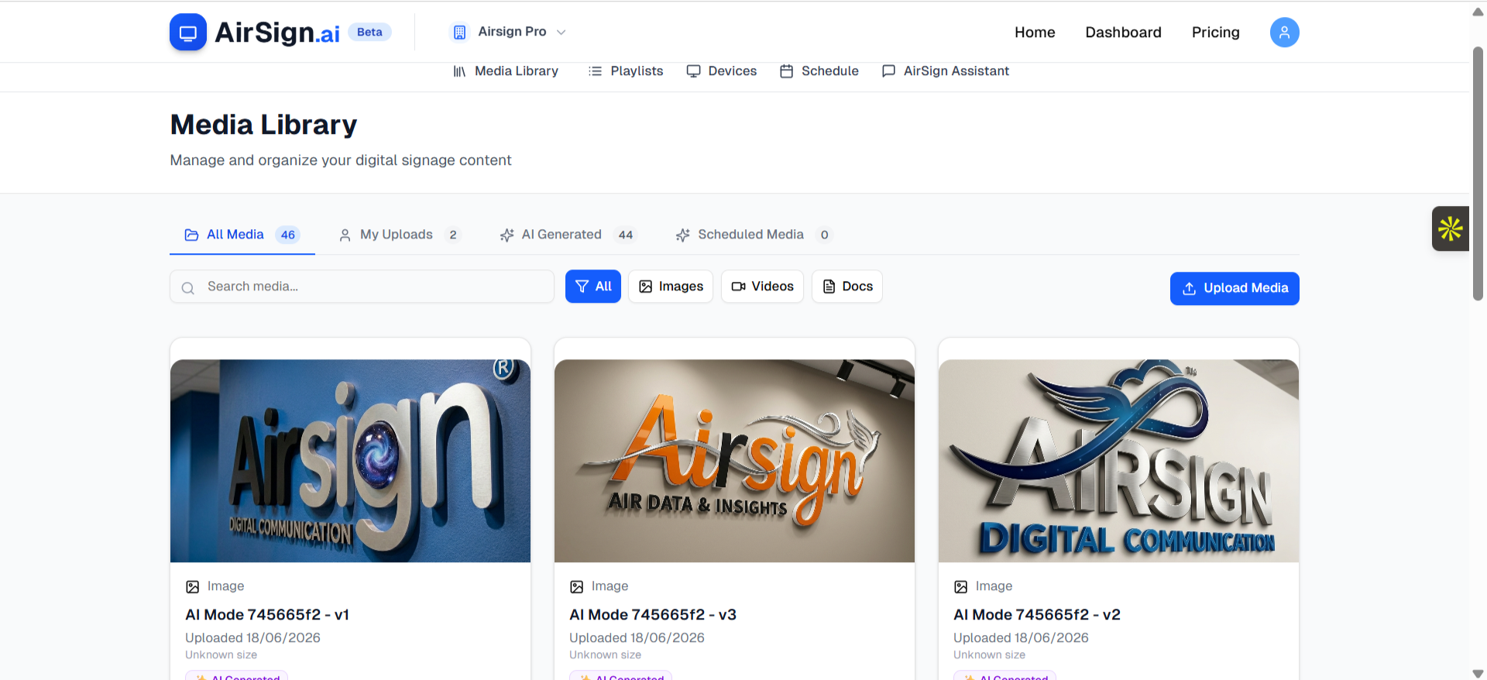Click the Scheduled Media count badge 0
Screen dimensions: 1487x680
[824, 235]
